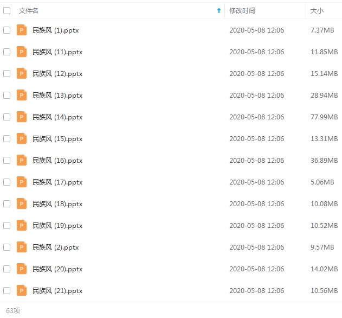This screenshot has width=342, height=318.
Task: Sort by the 修改时间 column header
Action: pyautogui.click(x=242, y=10)
